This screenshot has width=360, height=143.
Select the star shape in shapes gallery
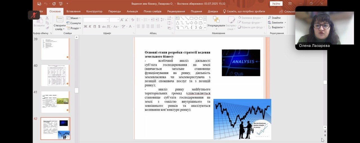[x=201, y=28]
